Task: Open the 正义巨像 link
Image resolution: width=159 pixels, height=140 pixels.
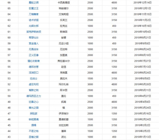Action: 34,55
